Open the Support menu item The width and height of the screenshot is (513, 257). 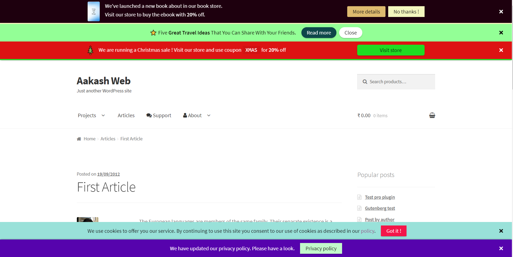tap(159, 116)
